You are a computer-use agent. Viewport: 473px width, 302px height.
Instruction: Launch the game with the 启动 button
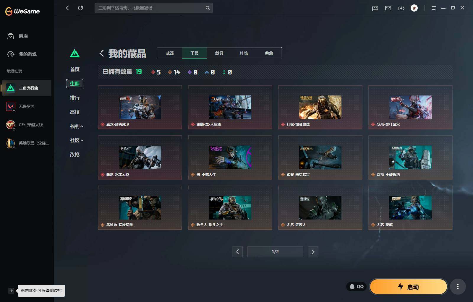(409, 287)
